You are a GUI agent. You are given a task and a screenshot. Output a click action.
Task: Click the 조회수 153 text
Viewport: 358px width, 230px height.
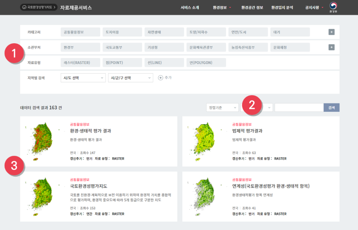click(88, 208)
